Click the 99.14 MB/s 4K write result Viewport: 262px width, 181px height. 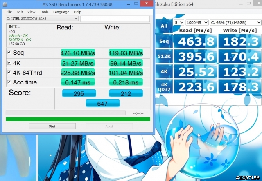126,63
